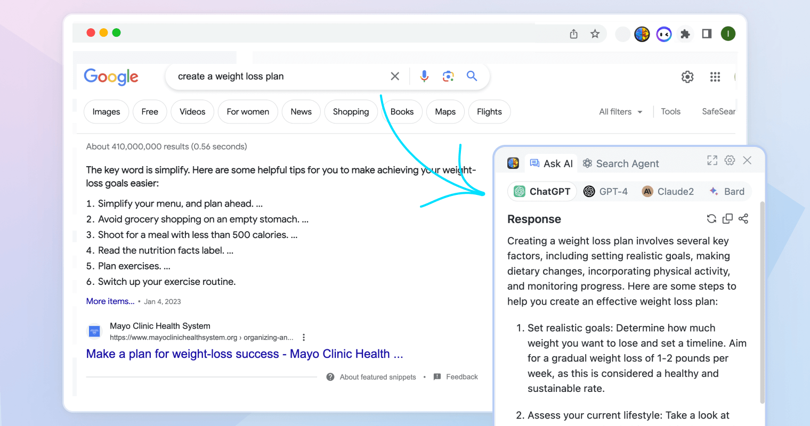Click 'Shoot for a meal with less than 500 calories'
810x426 pixels.
click(197, 235)
